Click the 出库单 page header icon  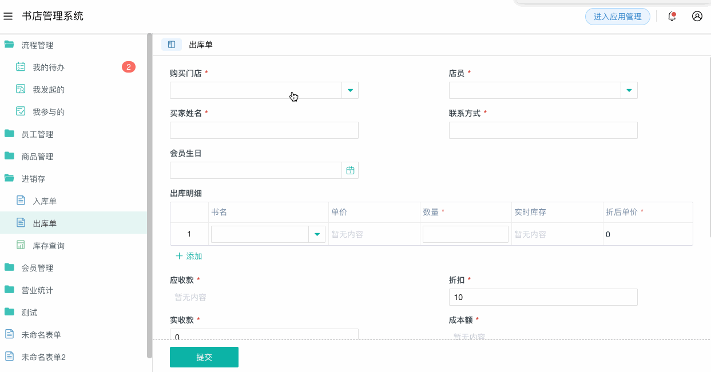pyautogui.click(x=171, y=44)
